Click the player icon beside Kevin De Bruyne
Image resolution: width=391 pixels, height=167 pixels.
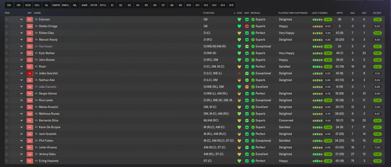tap(36, 127)
